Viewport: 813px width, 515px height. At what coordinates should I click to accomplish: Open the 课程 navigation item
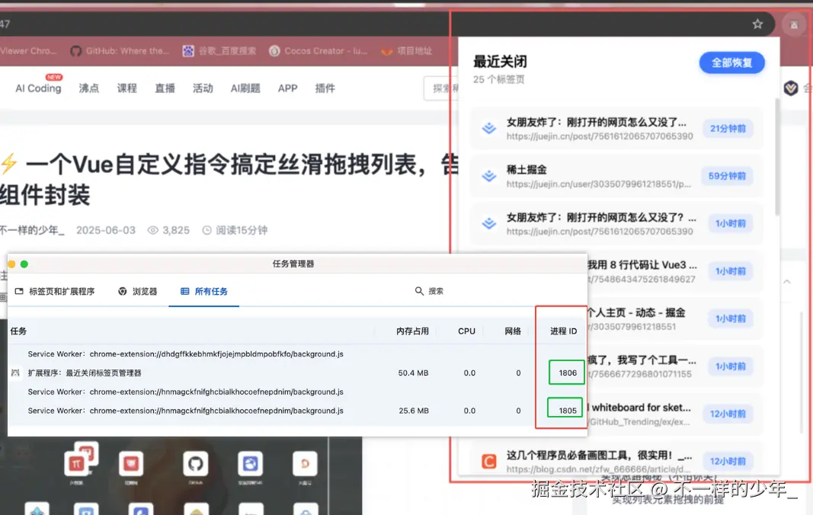(127, 88)
